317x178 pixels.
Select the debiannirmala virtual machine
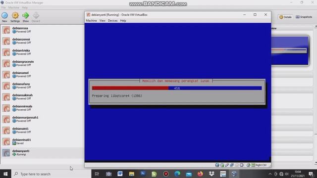click(42, 108)
